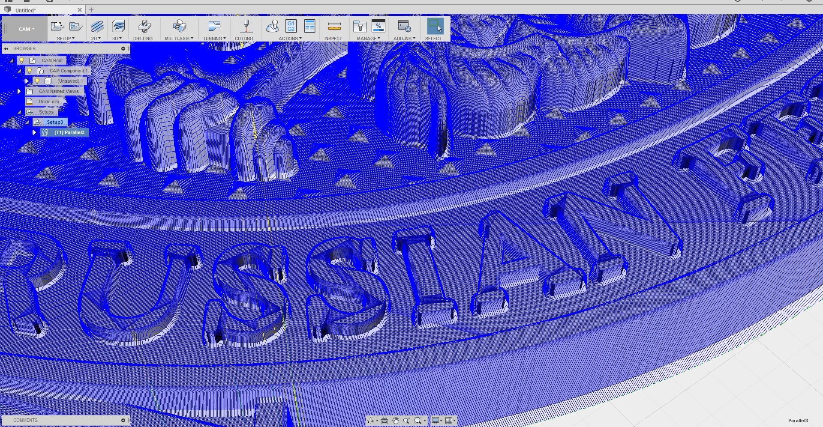Open the CUTTING menu label
This screenshot has width=823, height=427.
tap(244, 39)
